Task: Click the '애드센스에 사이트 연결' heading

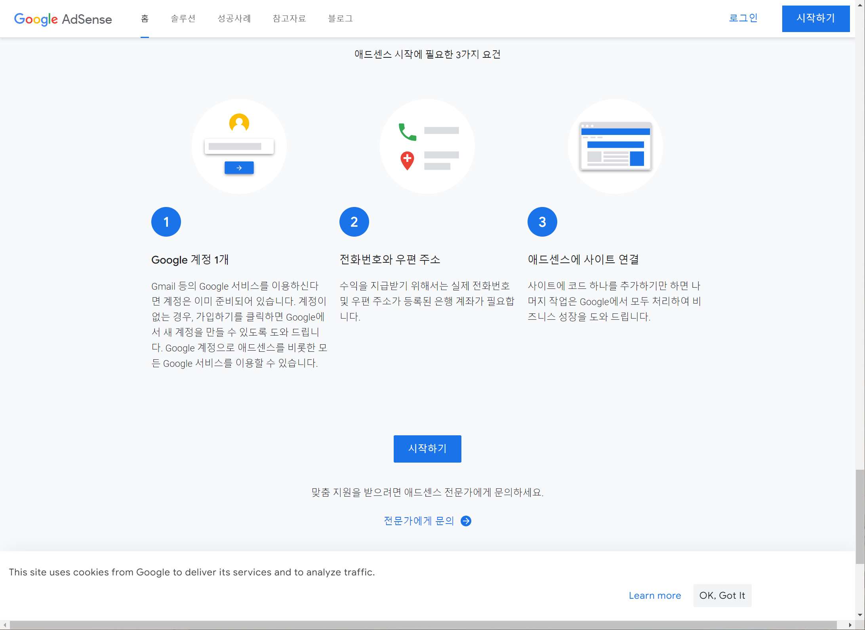Action: 583,260
